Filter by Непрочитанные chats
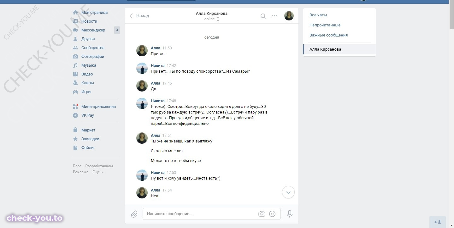Image resolution: width=454 pixels, height=228 pixels. (325, 25)
